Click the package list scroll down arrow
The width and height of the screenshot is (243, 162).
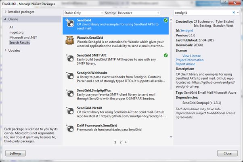pyautogui.click(x=171, y=137)
